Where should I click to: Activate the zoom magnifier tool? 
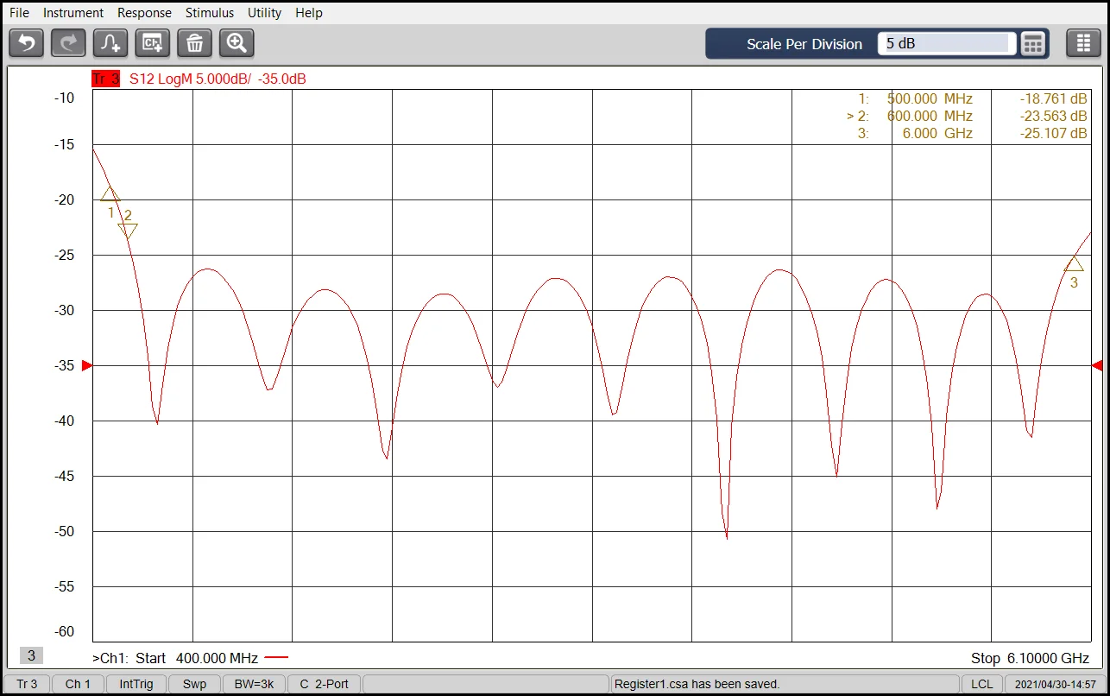click(x=237, y=43)
